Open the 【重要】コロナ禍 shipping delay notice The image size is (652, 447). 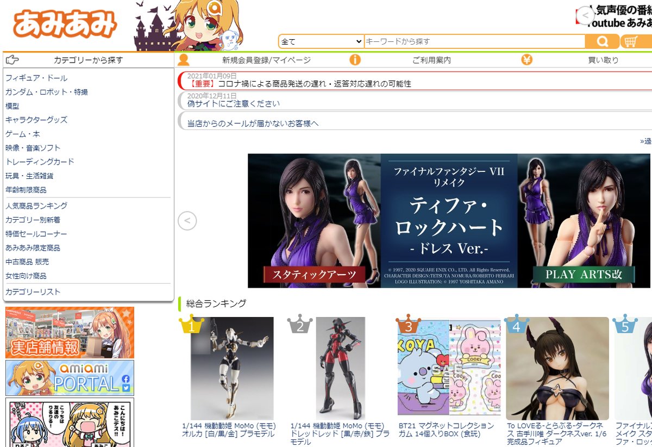(x=300, y=84)
